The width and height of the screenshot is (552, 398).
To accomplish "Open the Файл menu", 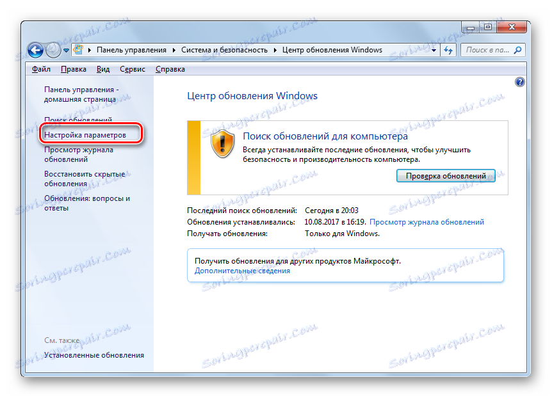I will pos(41,69).
